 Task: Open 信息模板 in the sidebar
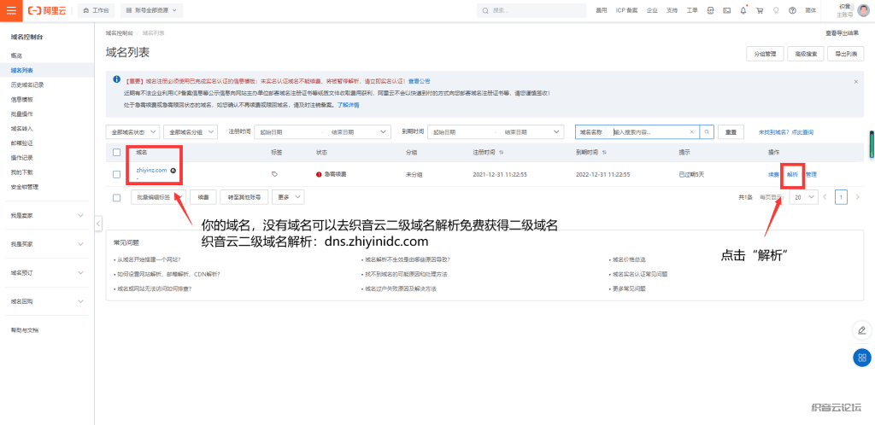[21, 99]
